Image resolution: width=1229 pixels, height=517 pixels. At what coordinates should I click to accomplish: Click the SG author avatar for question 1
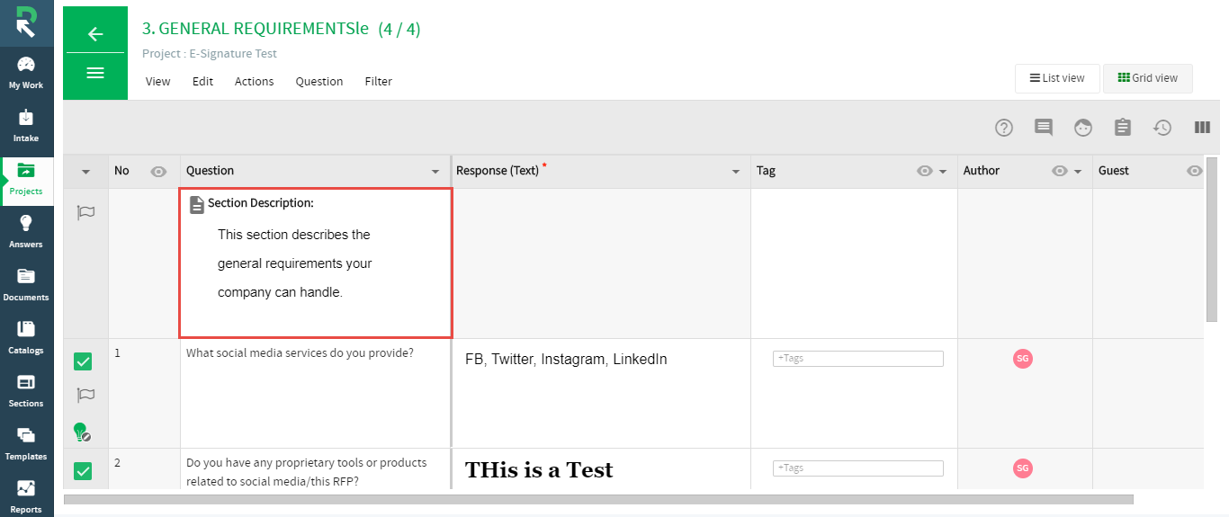point(1023,359)
